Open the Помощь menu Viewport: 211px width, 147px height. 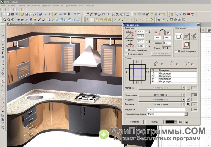click(90, 5)
